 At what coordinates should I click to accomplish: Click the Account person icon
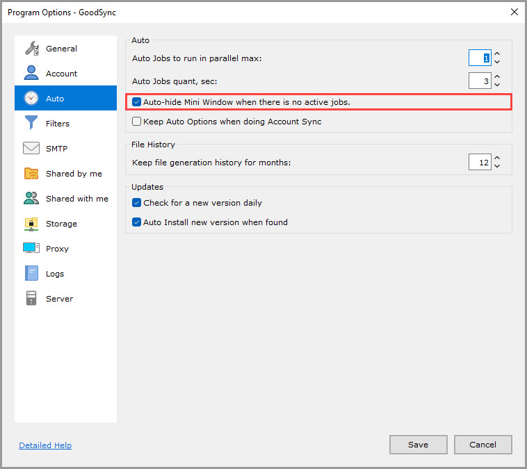pyautogui.click(x=31, y=73)
